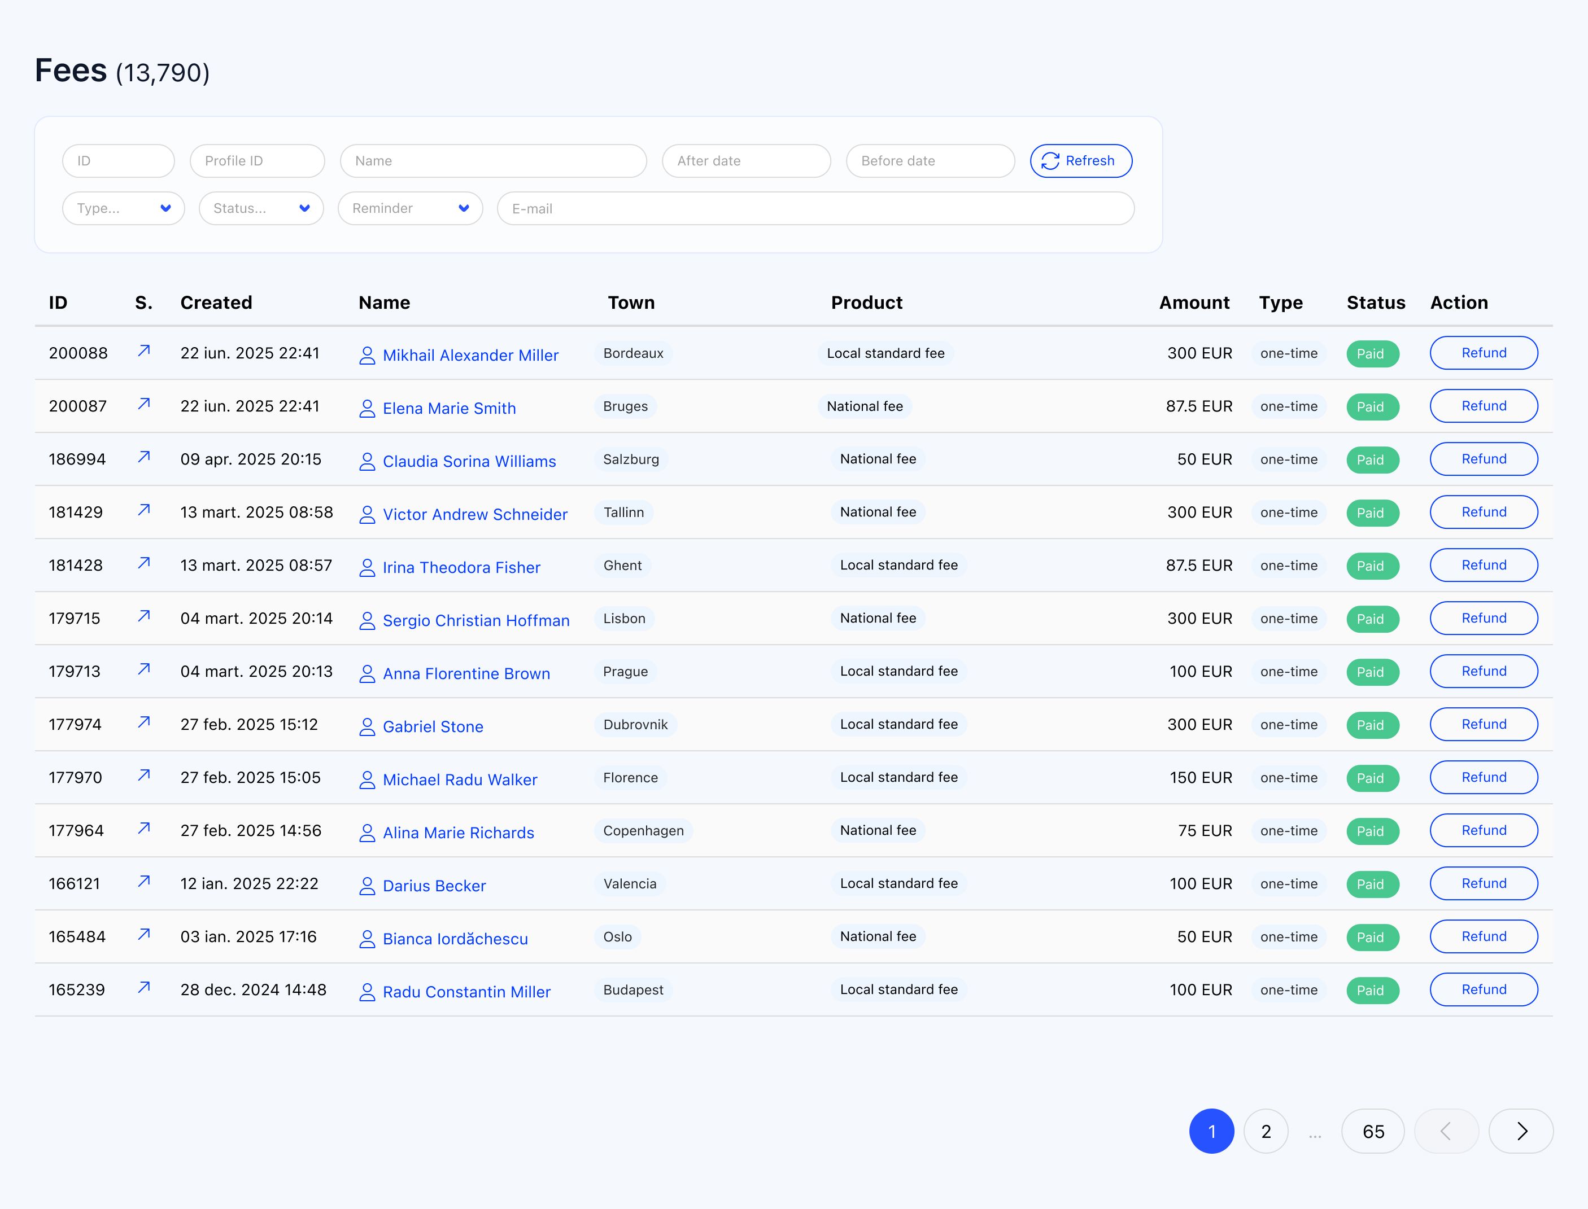The image size is (1588, 1209).
Task: Click the previous page chevron arrow
Action: [x=1446, y=1131]
